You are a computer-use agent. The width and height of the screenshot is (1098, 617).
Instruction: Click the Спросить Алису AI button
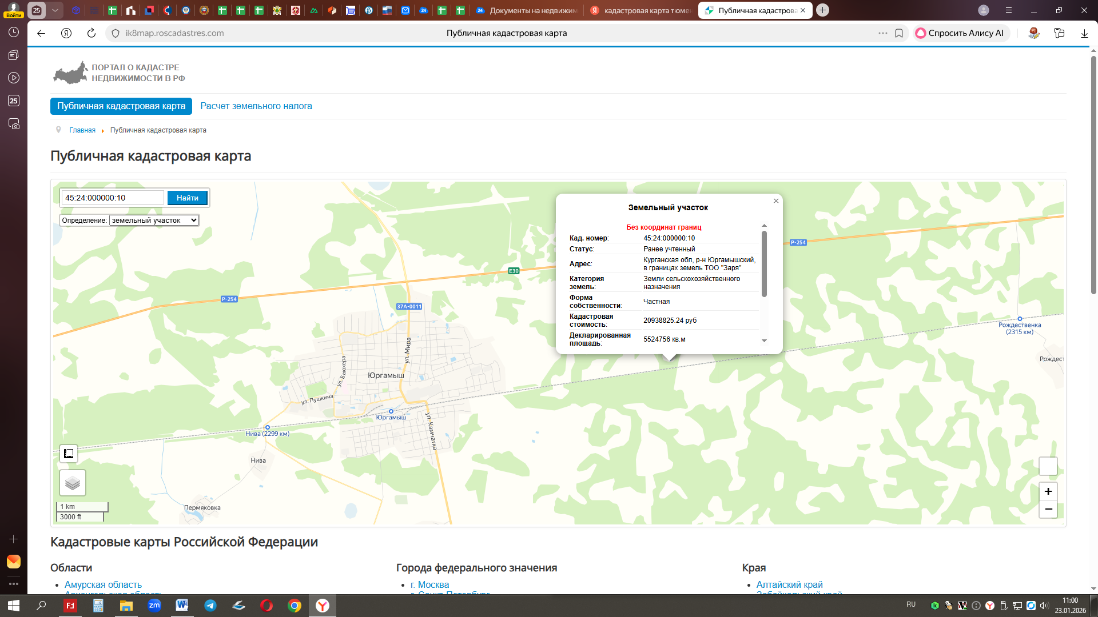[960, 33]
